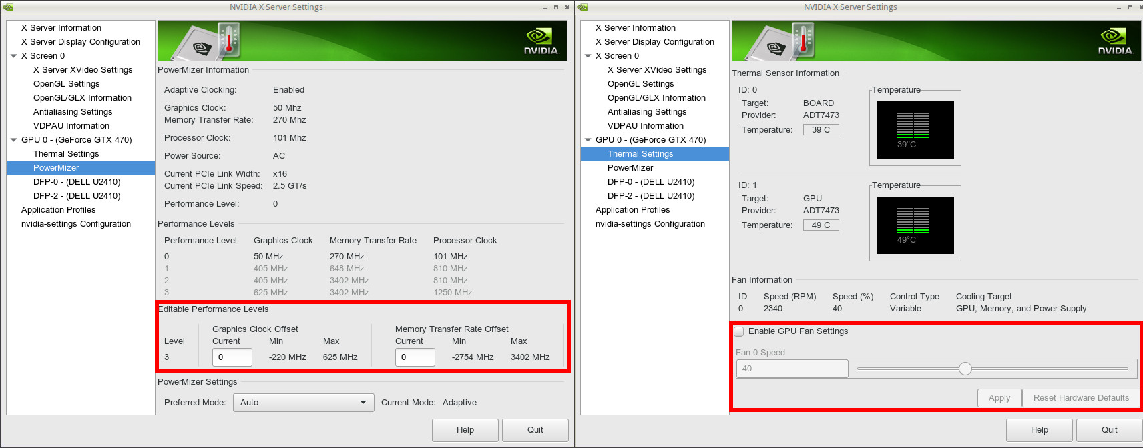This screenshot has width=1143, height=448.
Task: Open DFP-0 (DELL U2410) in right window
Action: tap(651, 182)
